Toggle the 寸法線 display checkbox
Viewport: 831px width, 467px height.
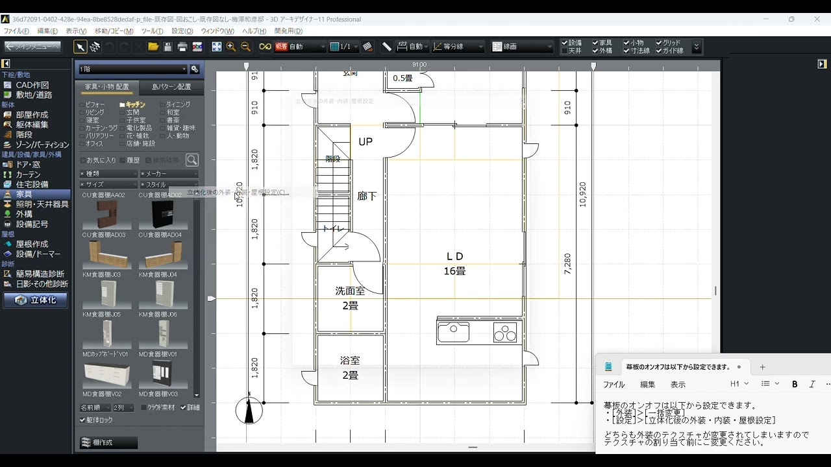(626, 51)
